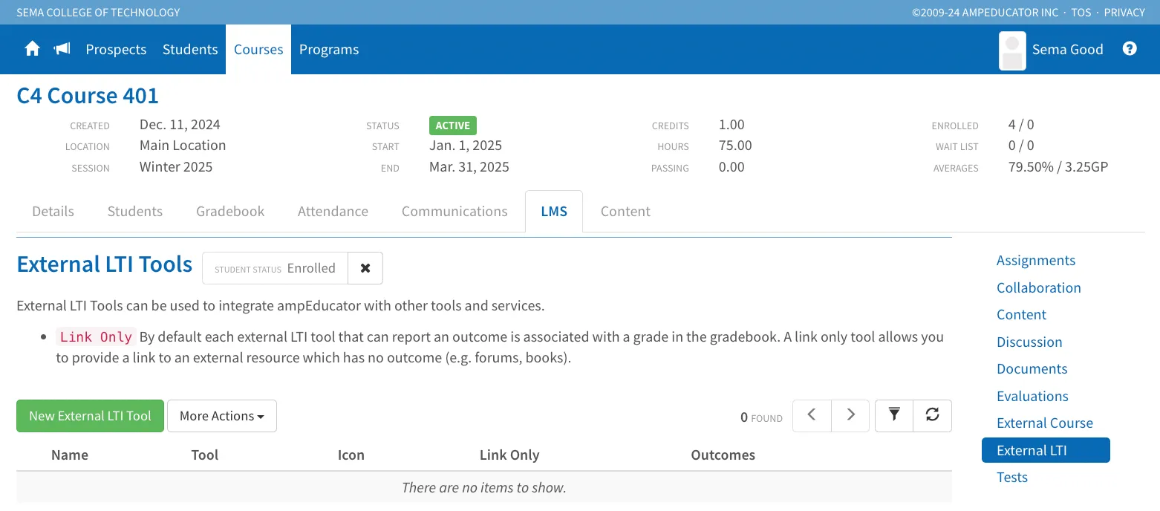The image size is (1160, 511).
Task: Switch to the Details tab
Action: click(53, 211)
